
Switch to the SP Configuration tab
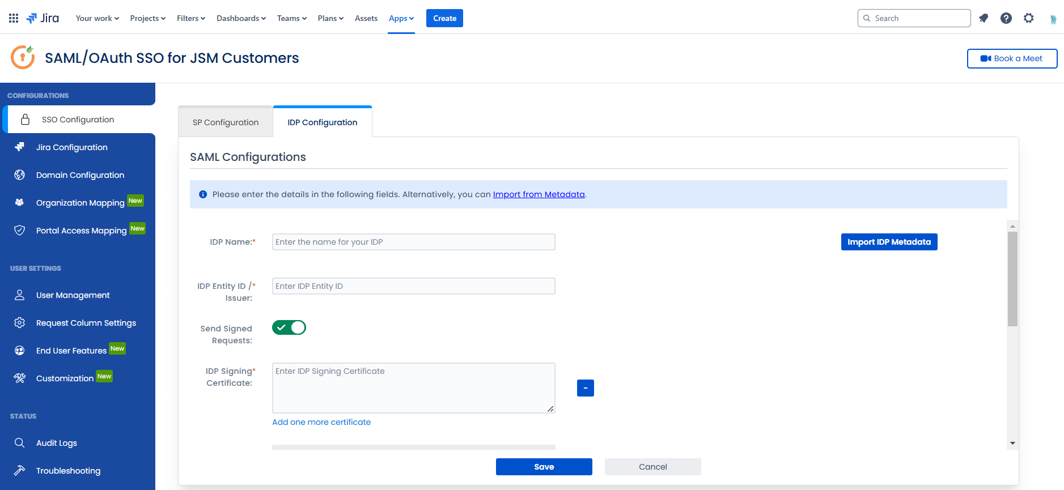point(226,122)
